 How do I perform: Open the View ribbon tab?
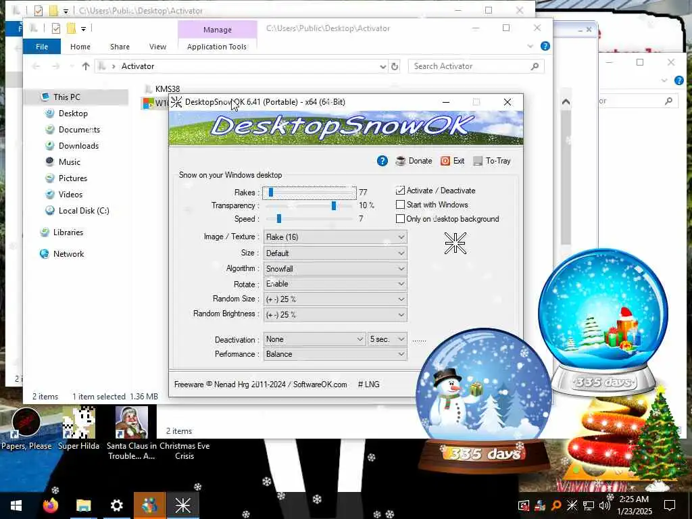point(157,47)
